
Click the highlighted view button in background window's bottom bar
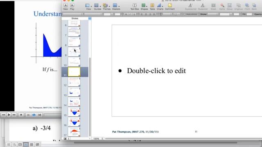tap(26, 145)
